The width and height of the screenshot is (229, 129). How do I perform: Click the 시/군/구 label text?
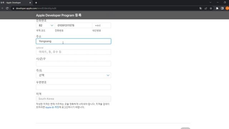[x=41, y=59]
